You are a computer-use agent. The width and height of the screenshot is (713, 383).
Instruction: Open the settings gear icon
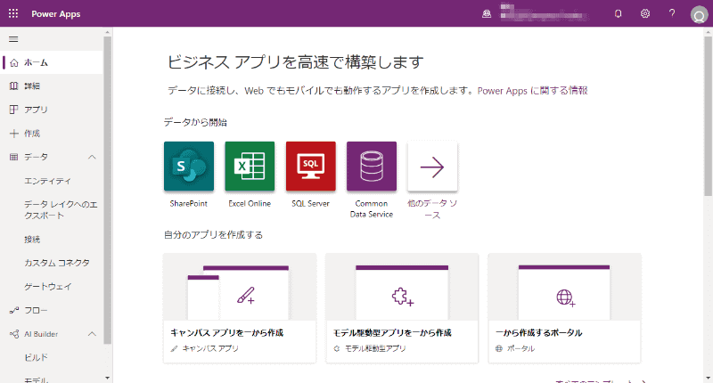point(644,13)
